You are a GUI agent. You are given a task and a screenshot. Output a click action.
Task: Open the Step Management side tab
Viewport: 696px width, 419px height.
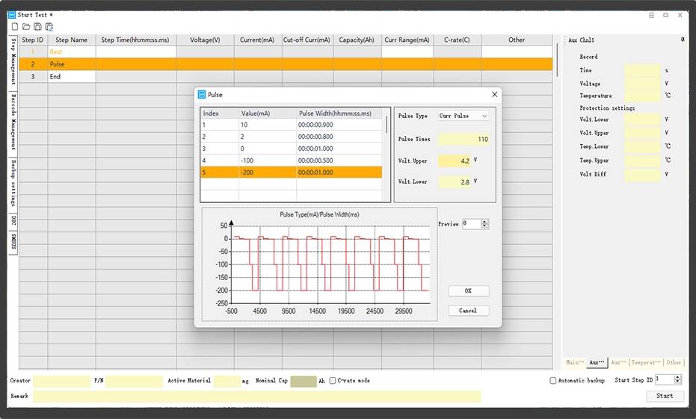point(13,62)
